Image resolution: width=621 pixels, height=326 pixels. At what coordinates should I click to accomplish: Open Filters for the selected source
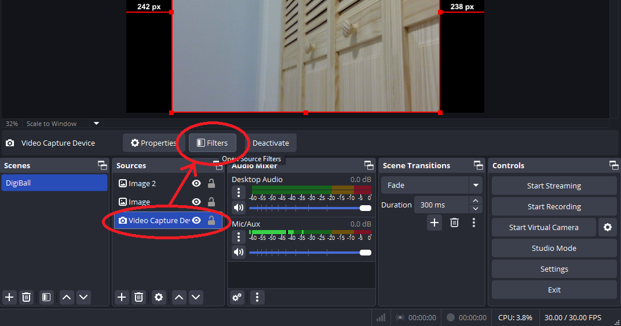coord(212,143)
